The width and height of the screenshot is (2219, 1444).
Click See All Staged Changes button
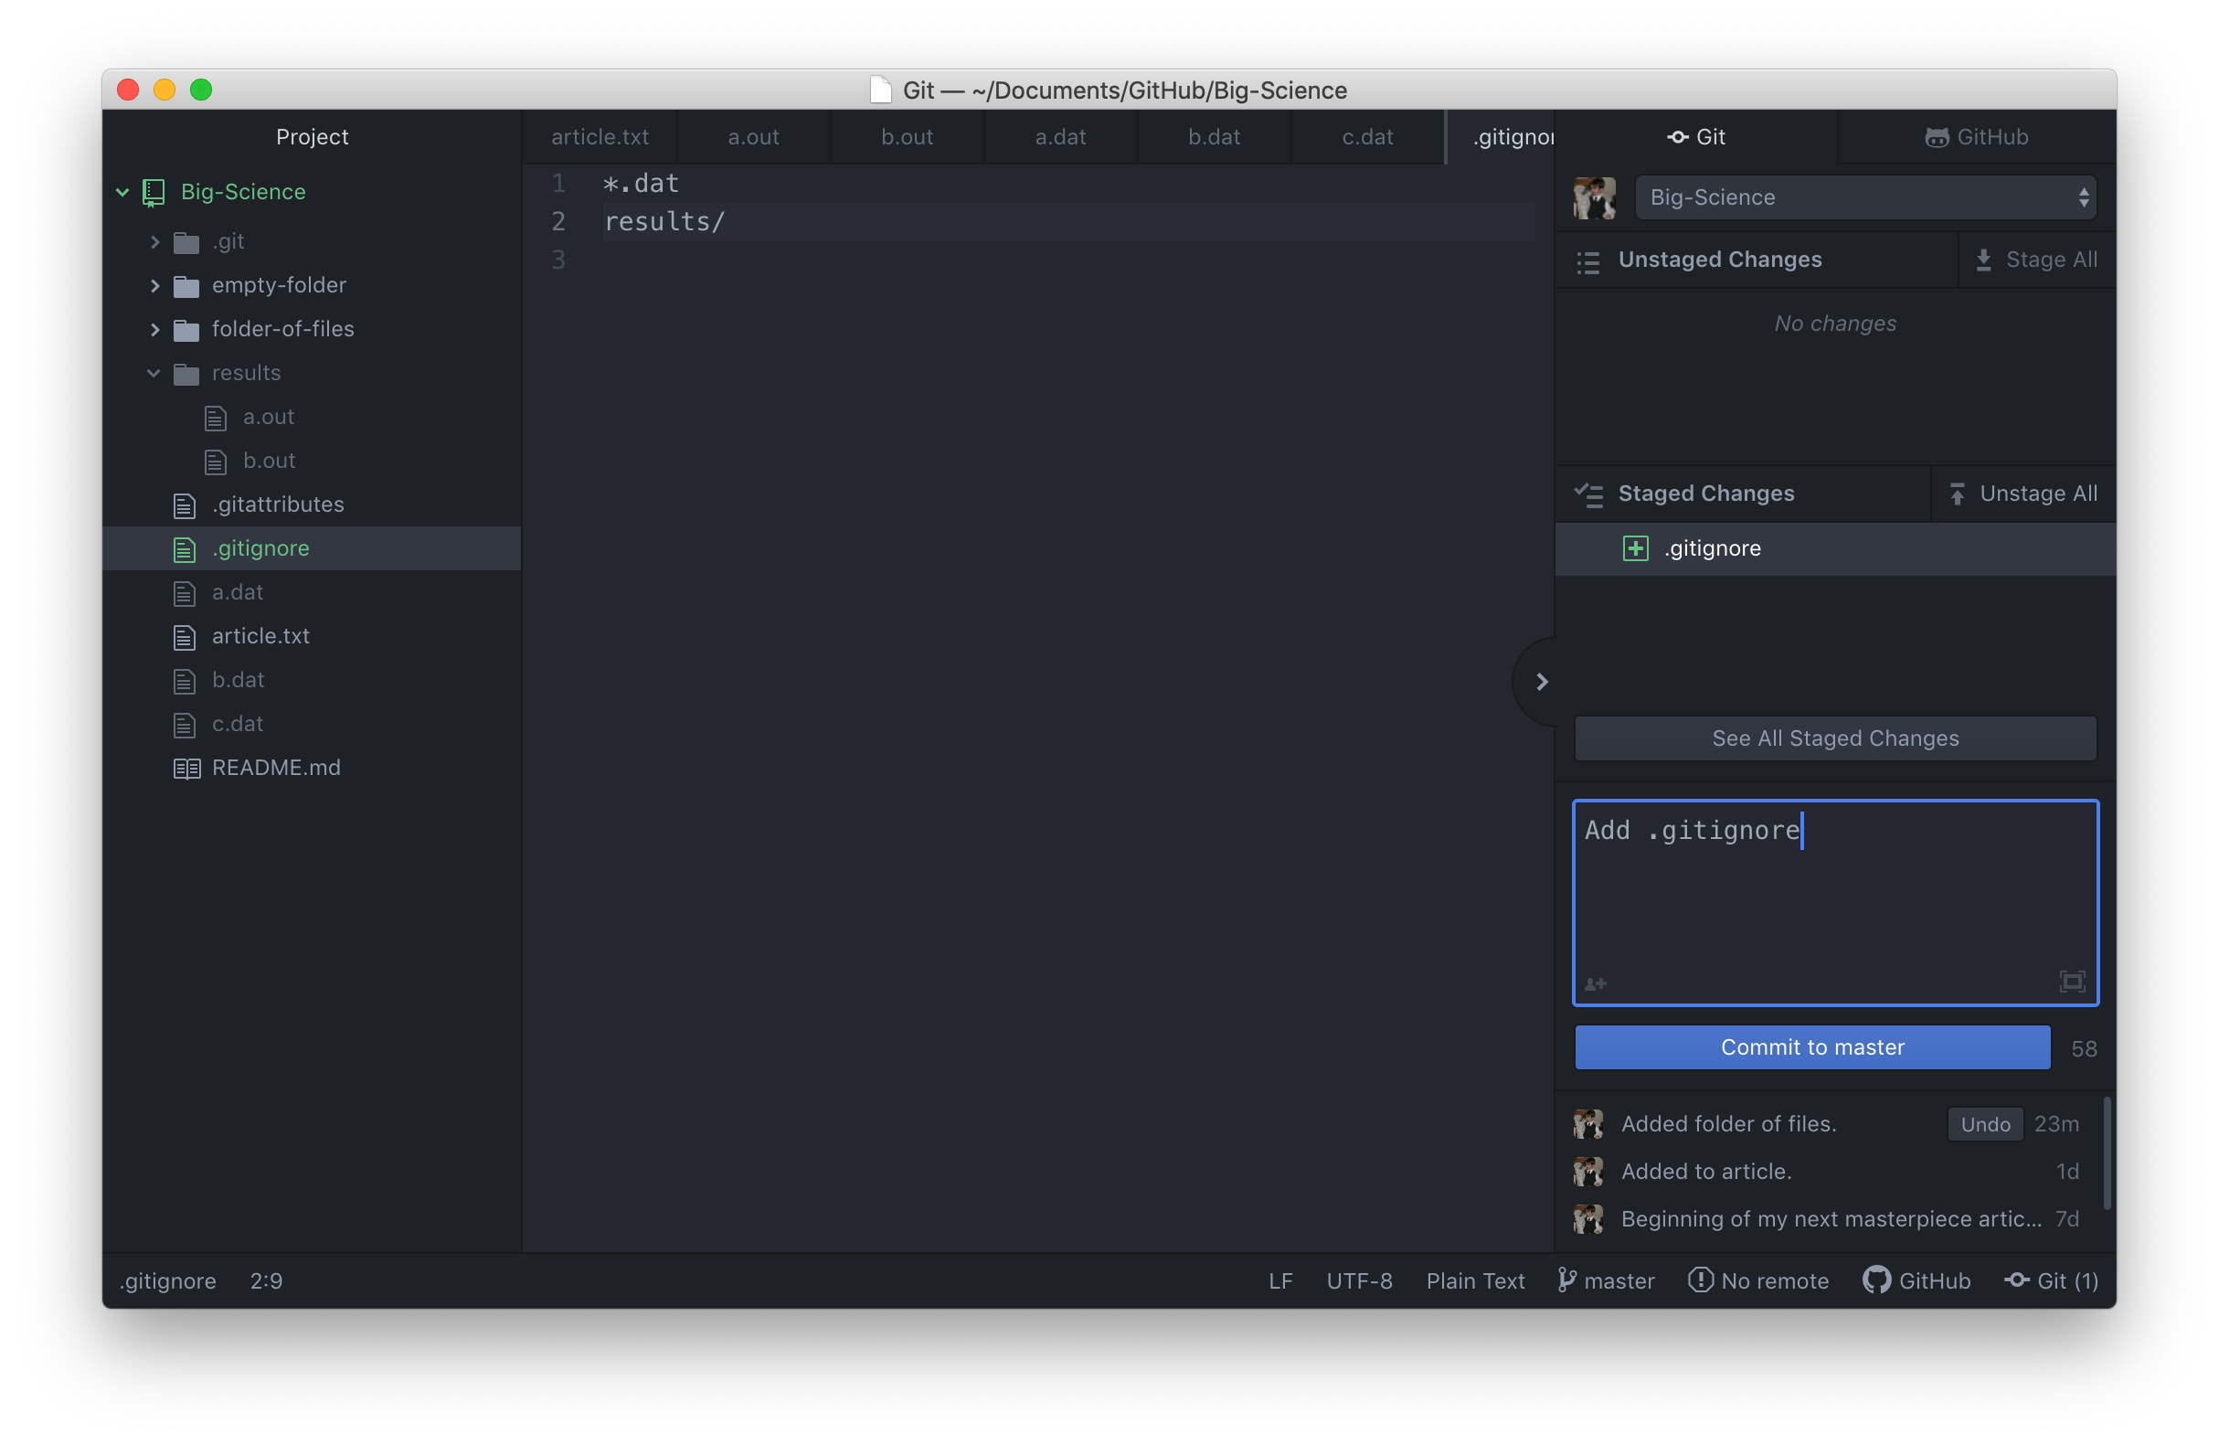pyautogui.click(x=1834, y=738)
